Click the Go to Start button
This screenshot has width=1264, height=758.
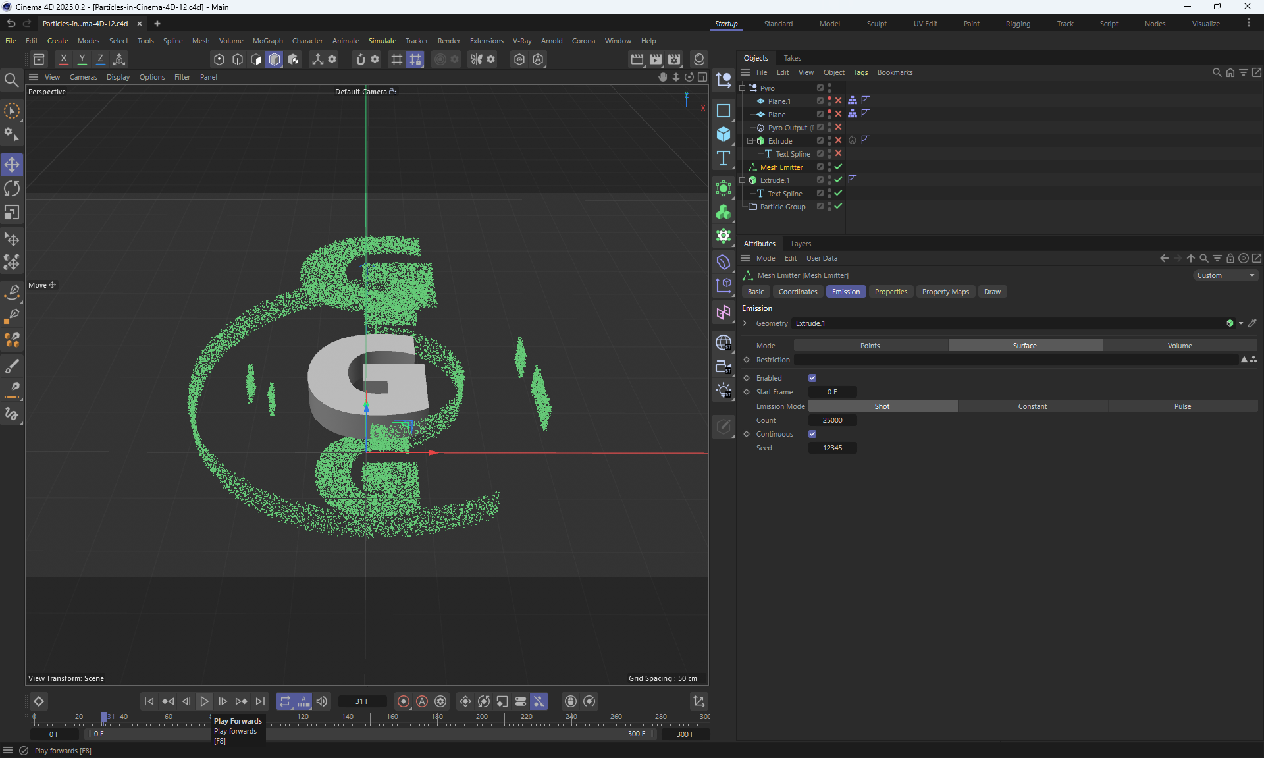click(149, 701)
